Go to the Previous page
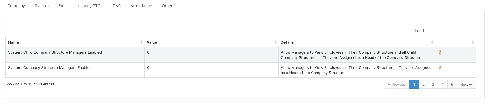The image size is (488, 107). (397, 85)
